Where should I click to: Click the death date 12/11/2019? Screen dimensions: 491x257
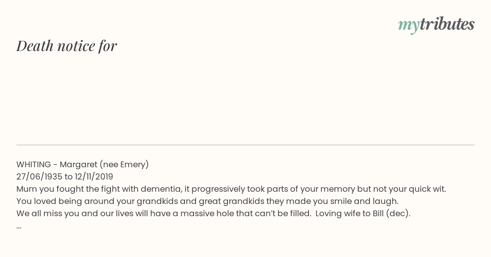[94, 177]
